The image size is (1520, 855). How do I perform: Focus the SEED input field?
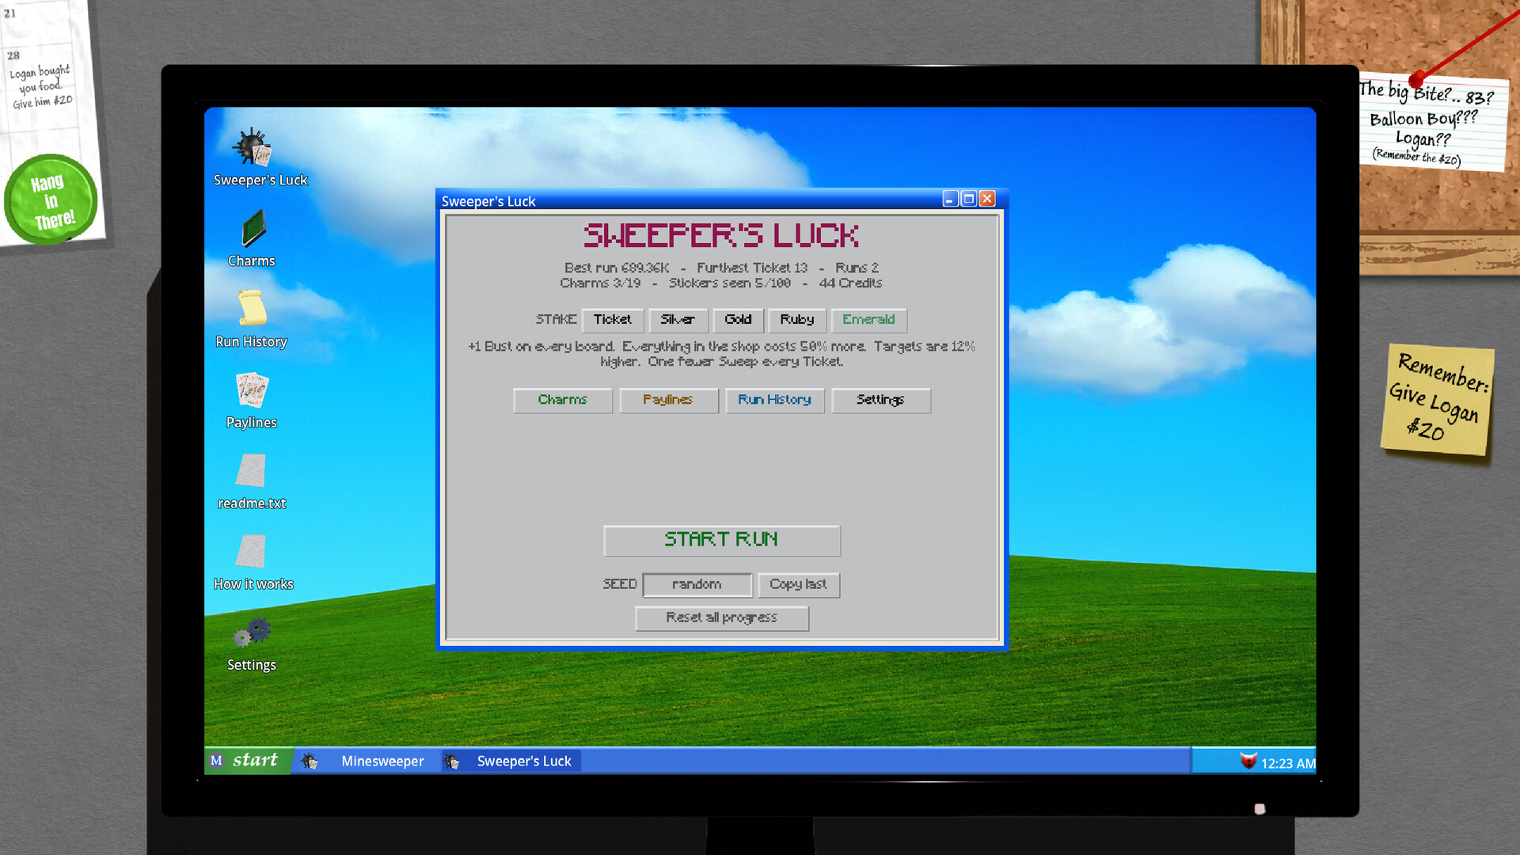pyautogui.click(x=697, y=584)
